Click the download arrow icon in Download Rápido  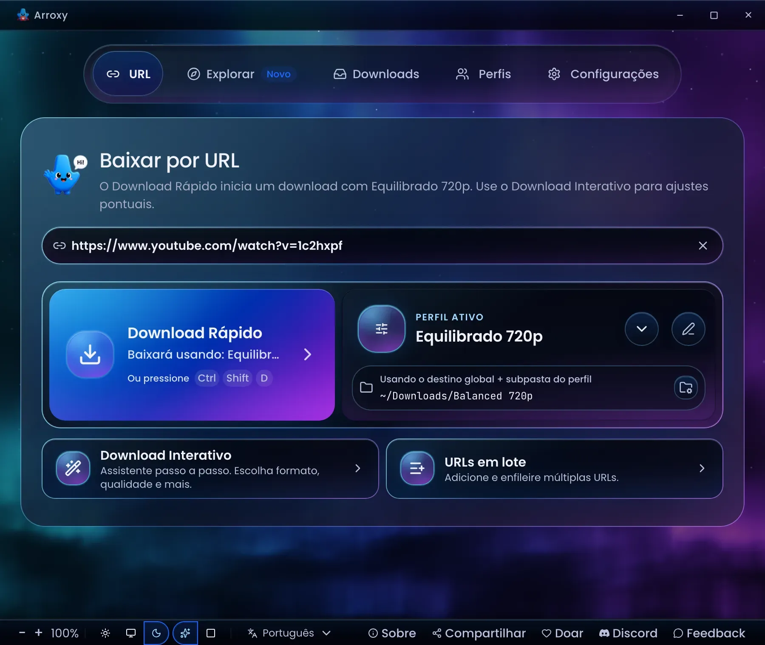(90, 354)
